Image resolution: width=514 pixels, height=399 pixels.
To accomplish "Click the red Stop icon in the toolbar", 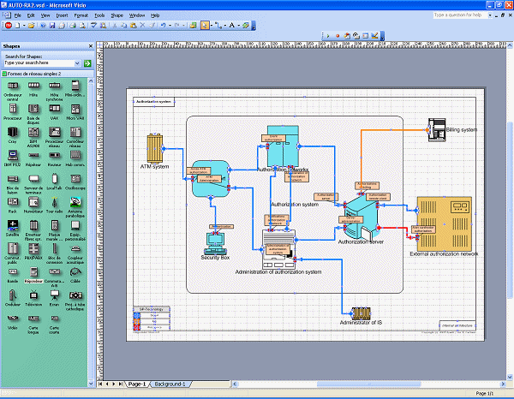I will (x=9, y=25).
